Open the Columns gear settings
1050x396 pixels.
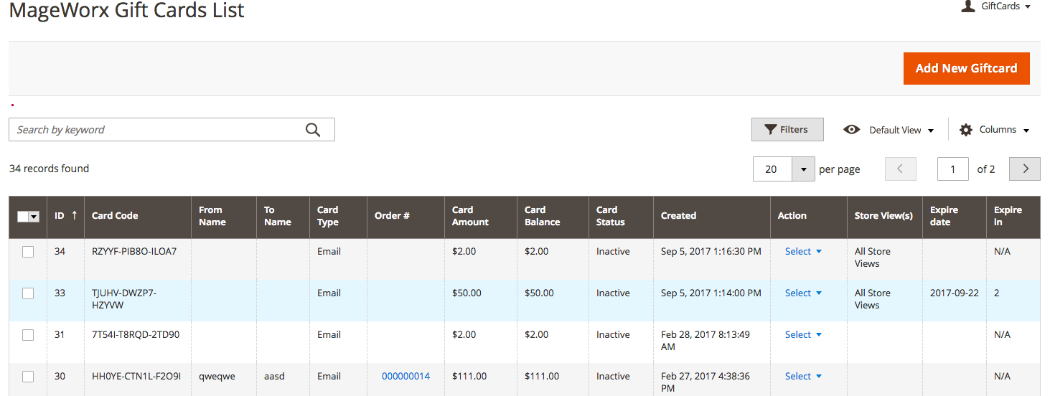(x=966, y=130)
